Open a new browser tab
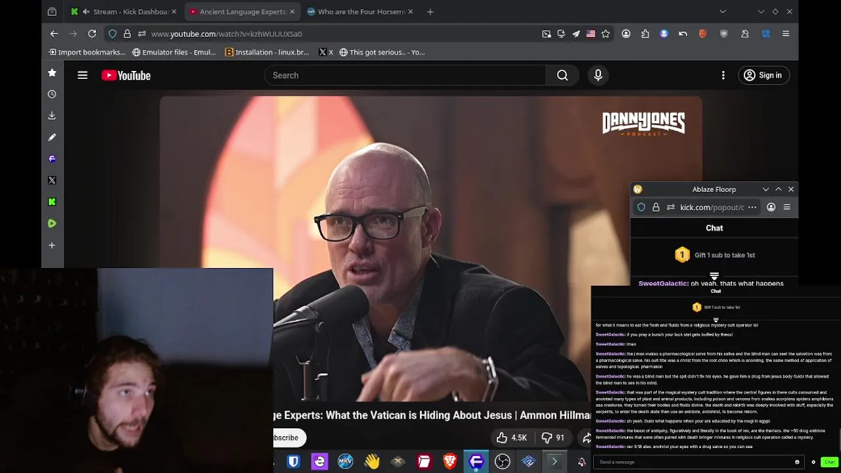Image resolution: width=841 pixels, height=473 pixels. [x=430, y=11]
